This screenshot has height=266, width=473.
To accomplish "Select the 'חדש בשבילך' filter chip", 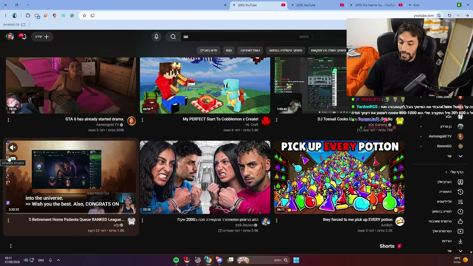I will (x=209, y=50).
